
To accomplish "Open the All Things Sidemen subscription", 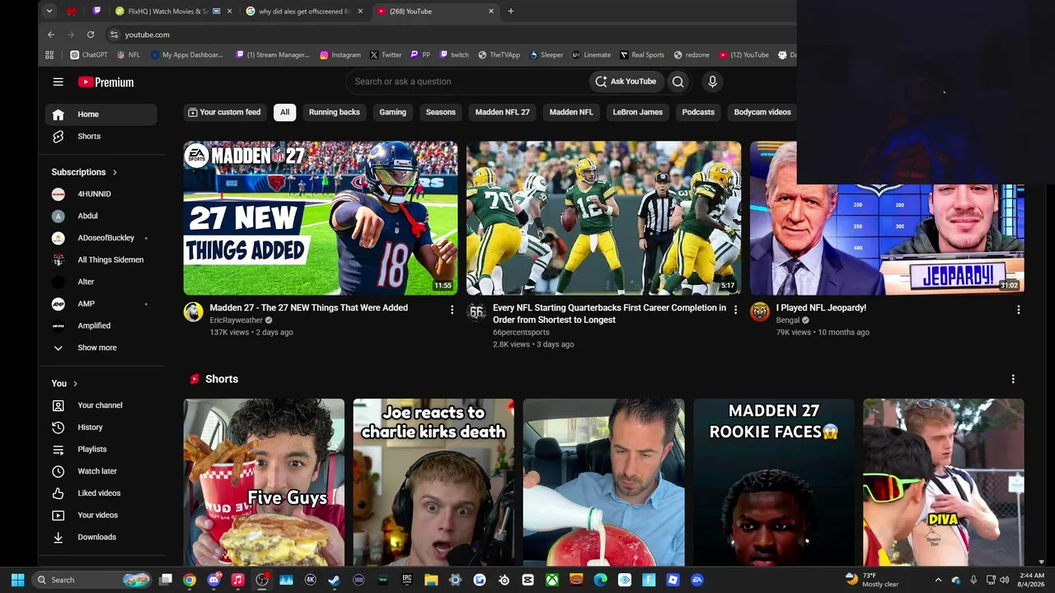I will [101, 260].
